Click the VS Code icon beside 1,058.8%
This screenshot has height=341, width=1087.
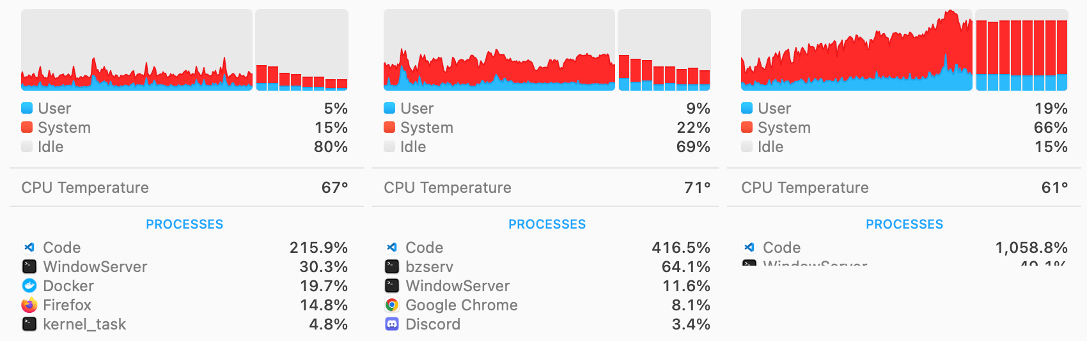(x=749, y=247)
